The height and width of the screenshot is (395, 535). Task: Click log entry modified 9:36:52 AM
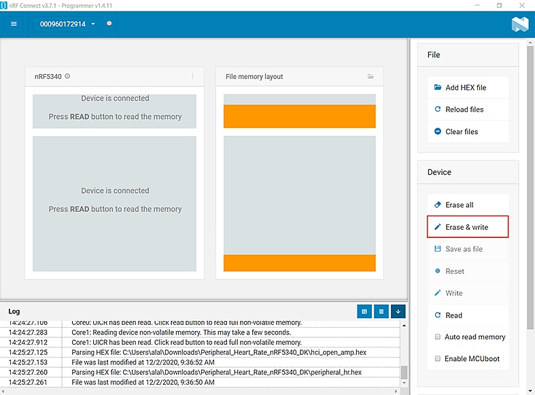pyautogui.click(x=143, y=362)
